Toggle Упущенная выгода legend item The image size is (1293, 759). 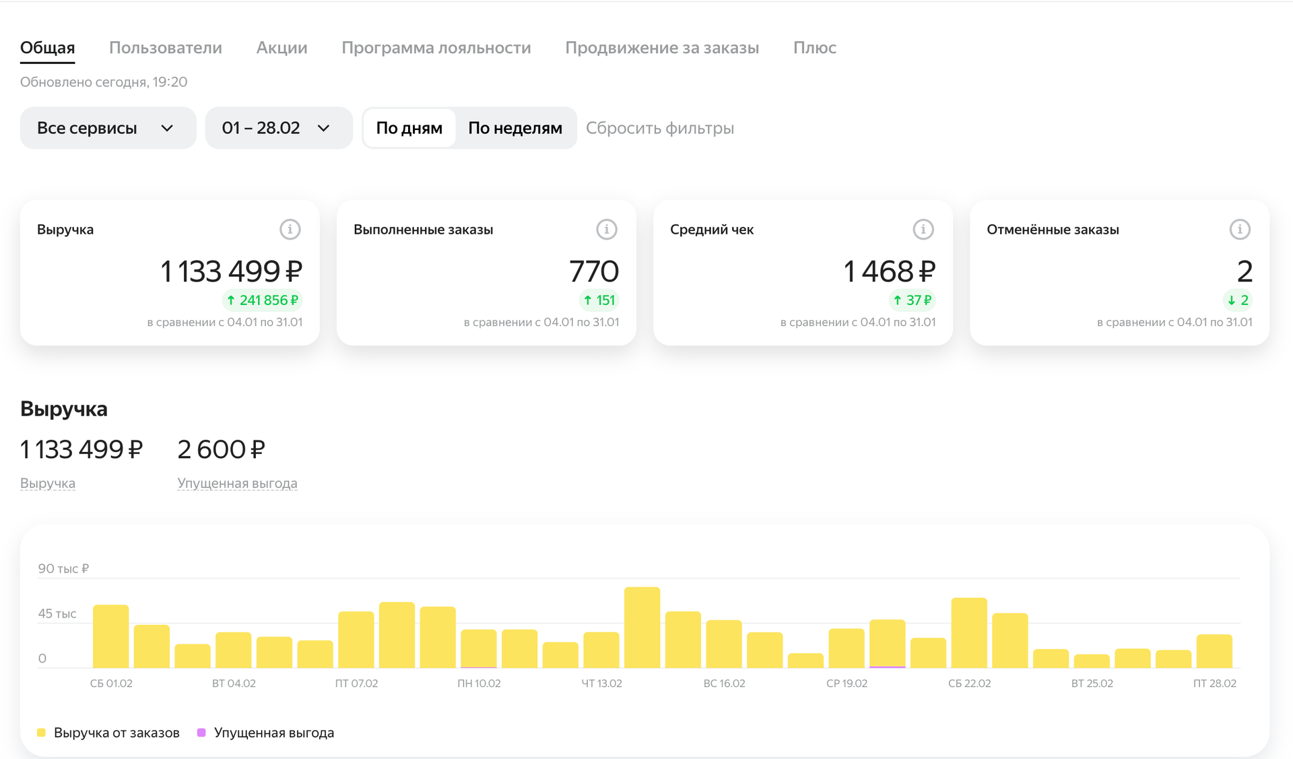tap(265, 733)
